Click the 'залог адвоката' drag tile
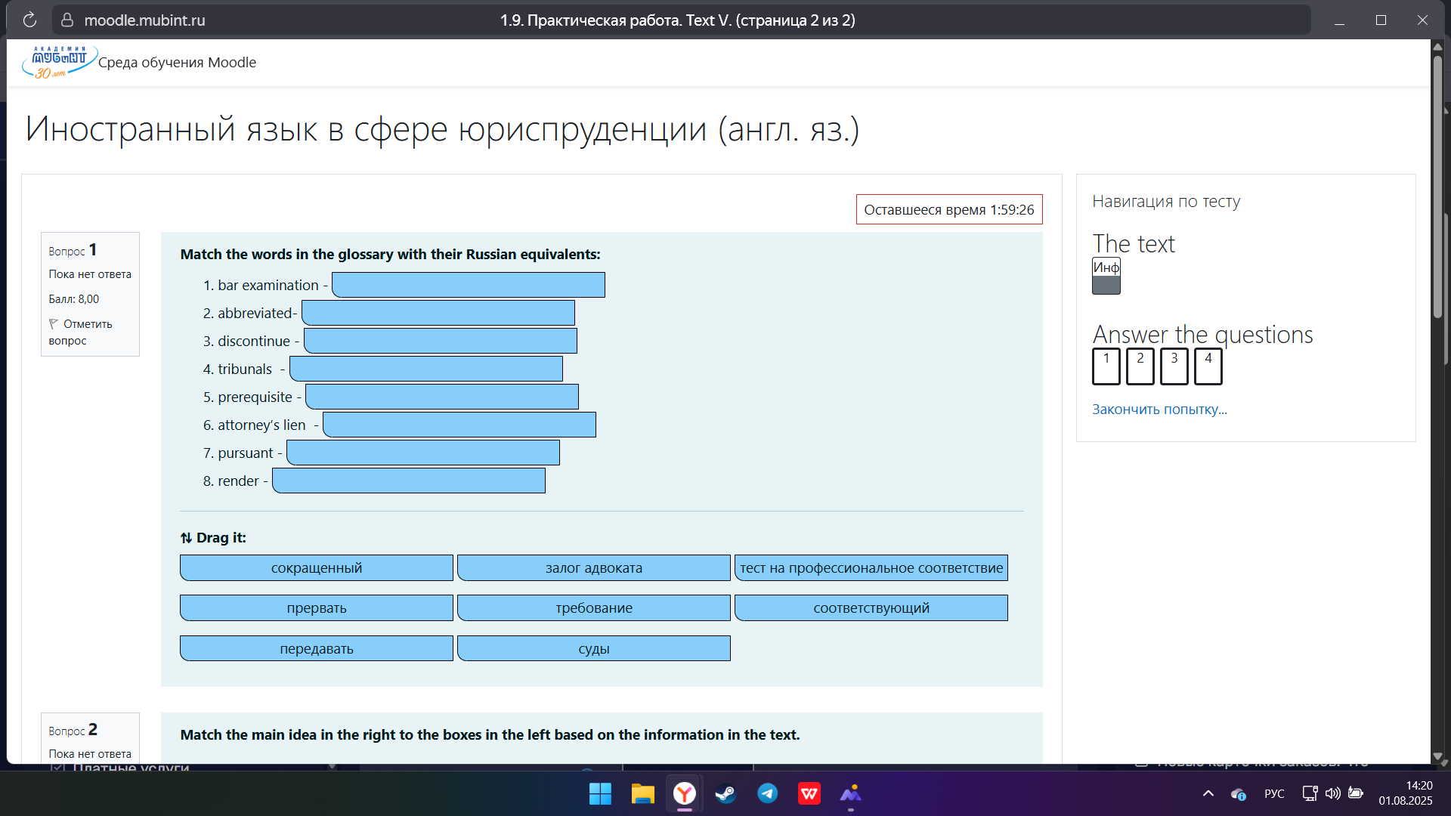The image size is (1451, 816). click(593, 568)
